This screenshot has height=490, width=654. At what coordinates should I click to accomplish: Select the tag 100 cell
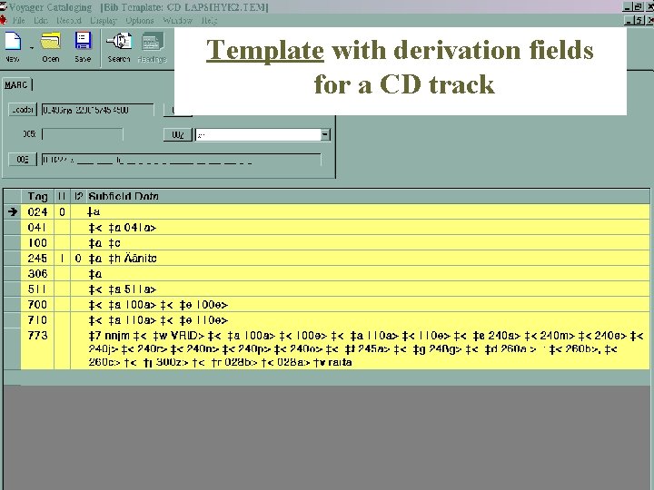(37, 243)
